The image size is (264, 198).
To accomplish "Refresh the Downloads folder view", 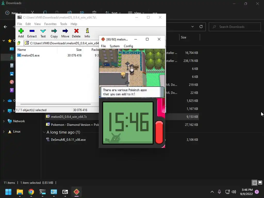I will (201, 27).
